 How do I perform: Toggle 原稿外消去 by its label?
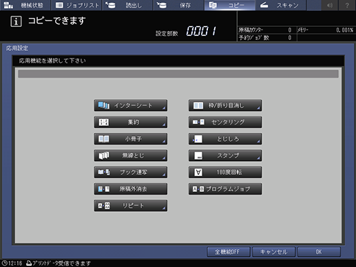133,189
